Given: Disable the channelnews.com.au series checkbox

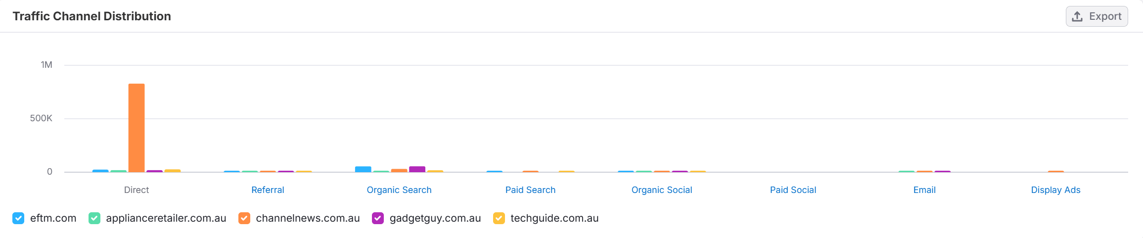Looking at the screenshot, I should [244, 218].
